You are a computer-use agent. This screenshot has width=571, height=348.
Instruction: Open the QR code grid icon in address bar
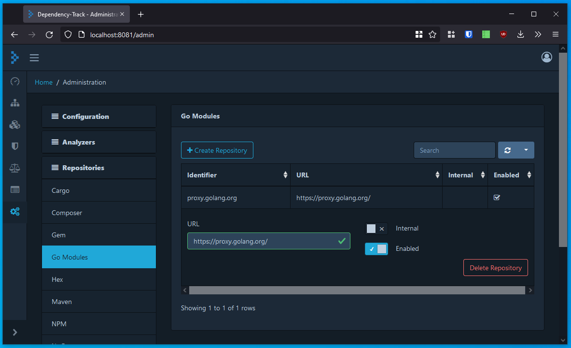click(419, 35)
